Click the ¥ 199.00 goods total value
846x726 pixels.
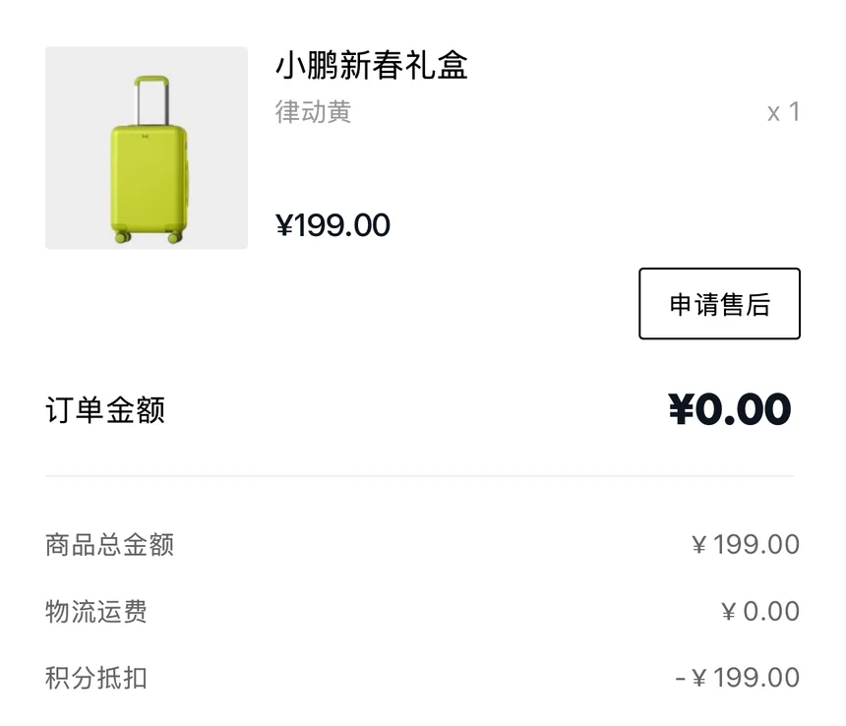tap(746, 544)
